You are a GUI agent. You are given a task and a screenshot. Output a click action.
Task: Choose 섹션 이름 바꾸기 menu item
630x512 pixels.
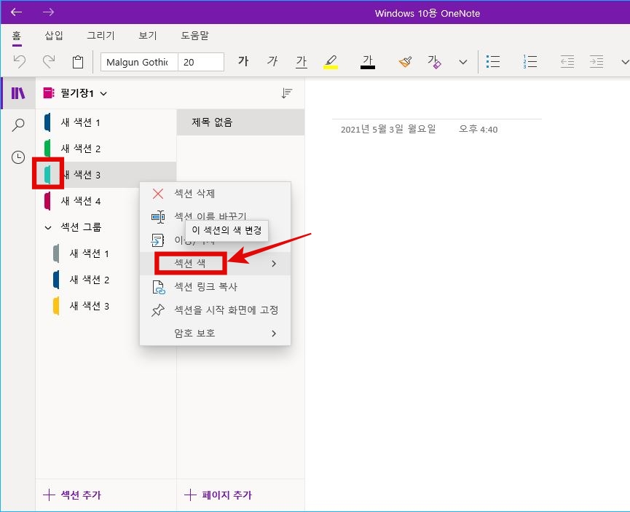pos(215,216)
